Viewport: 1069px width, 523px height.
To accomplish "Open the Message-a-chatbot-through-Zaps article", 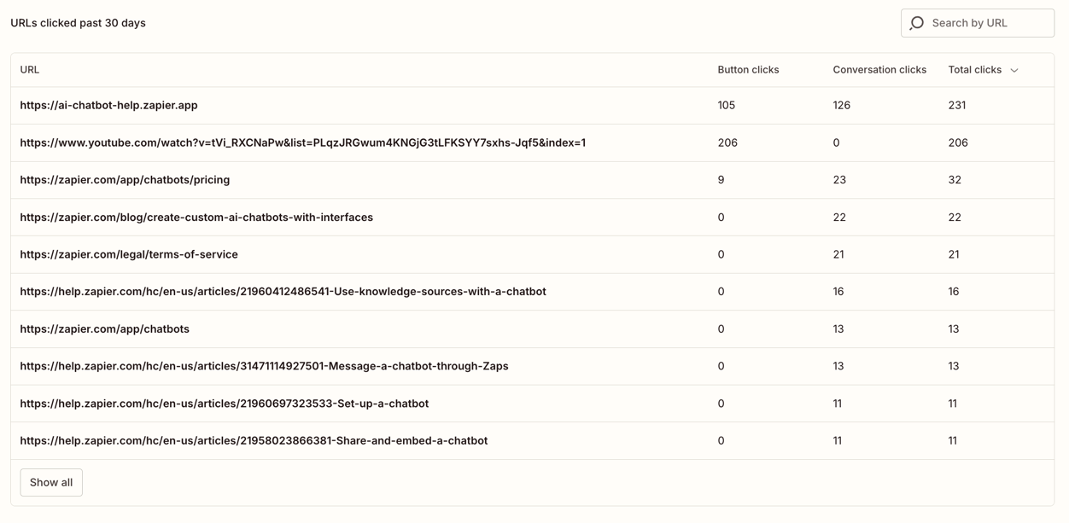I will pos(264,366).
